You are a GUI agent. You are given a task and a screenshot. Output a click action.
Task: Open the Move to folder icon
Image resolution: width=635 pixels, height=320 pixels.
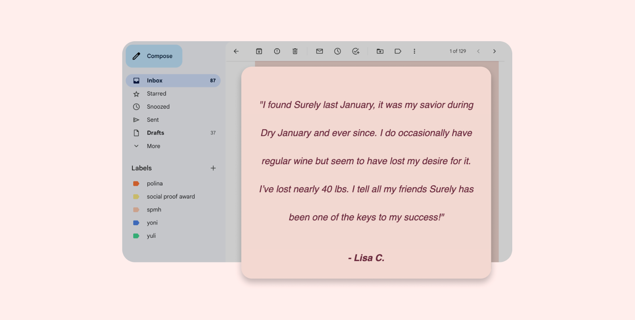tap(380, 51)
